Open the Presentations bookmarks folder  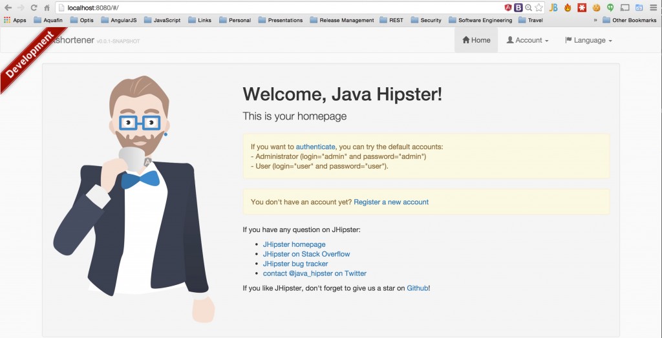[x=281, y=20]
